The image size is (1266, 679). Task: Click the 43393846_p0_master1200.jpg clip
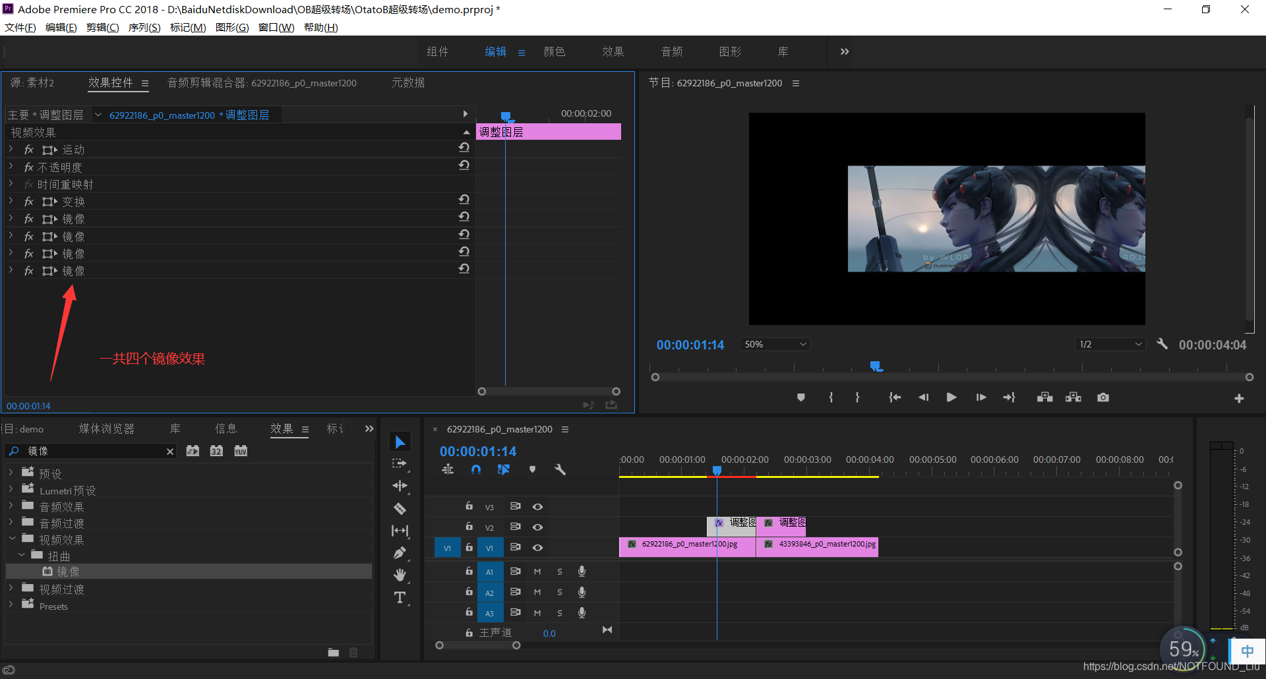(x=817, y=546)
